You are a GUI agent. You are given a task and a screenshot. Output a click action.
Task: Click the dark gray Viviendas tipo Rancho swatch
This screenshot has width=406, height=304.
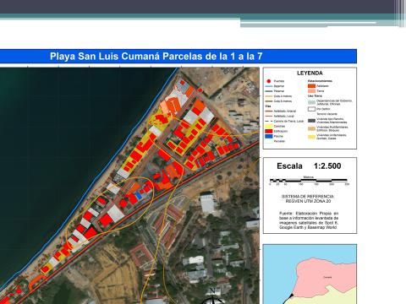click(311, 121)
